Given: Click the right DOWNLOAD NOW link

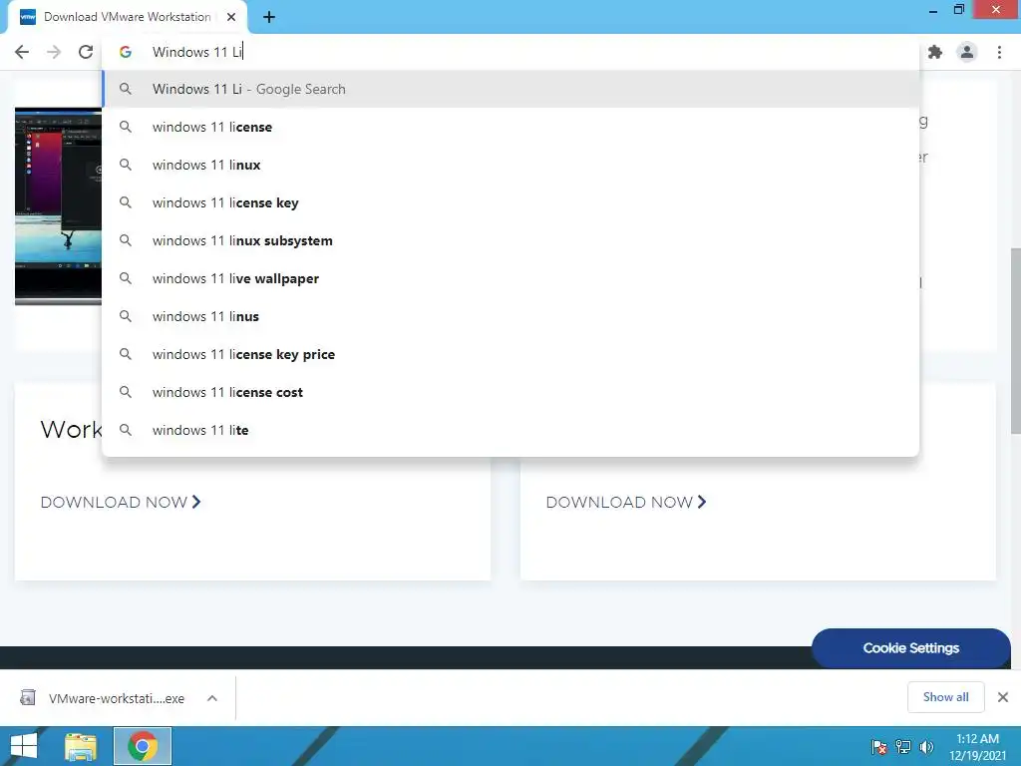Looking at the screenshot, I should [x=626, y=503].
